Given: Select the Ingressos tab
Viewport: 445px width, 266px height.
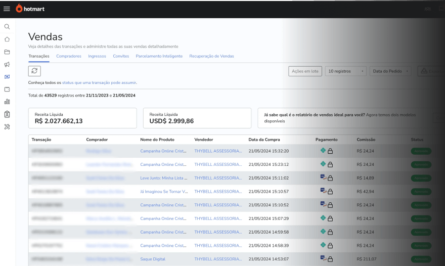Looking at the screenshot, I should coord(97,56).
